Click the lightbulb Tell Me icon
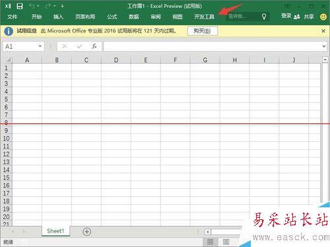 [x=264, y=17]
